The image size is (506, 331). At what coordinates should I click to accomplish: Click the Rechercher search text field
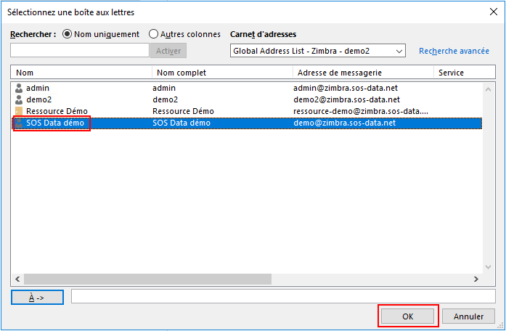(80, 51)
